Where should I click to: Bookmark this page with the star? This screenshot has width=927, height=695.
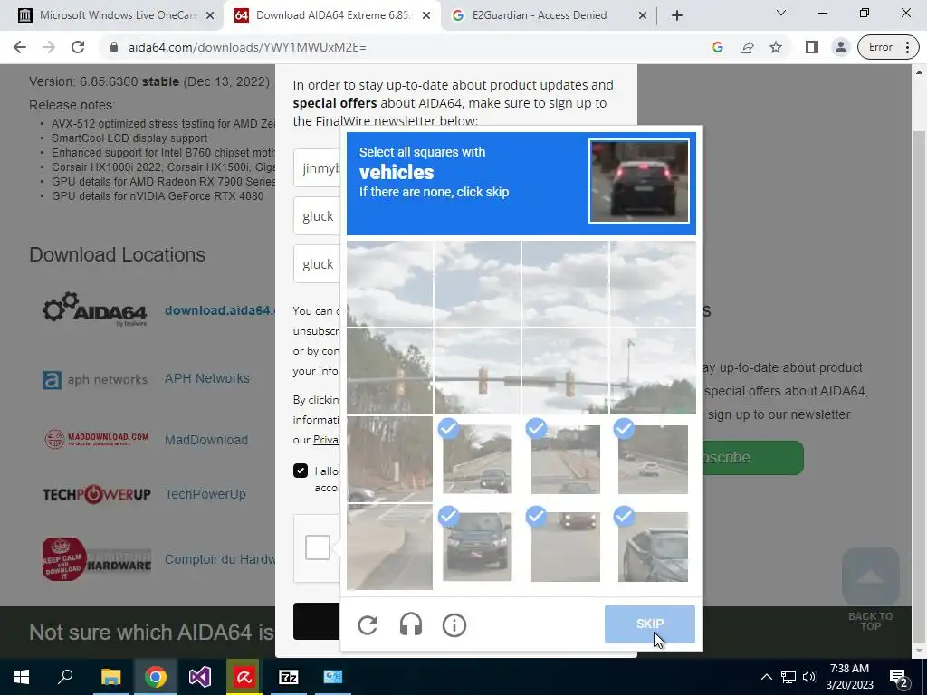point(776,47)
